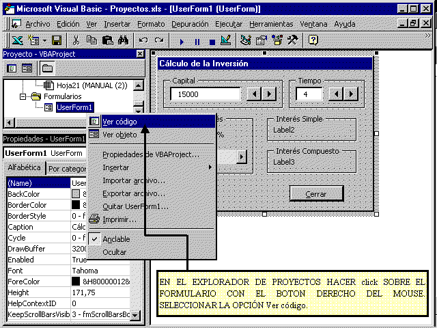The height and width of the screenshot is (328, 437).
Task: Choose Ocultar from context menu
Action: 152,252
